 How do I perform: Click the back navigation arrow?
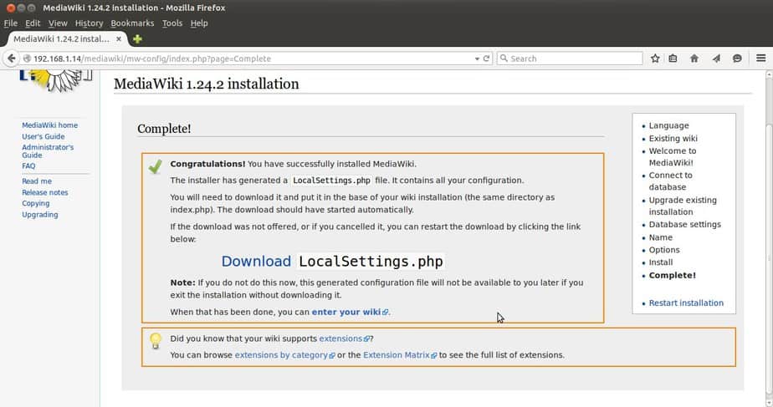pos(11,59)
